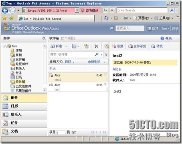182x144 pixels.
Task: Log off using 注销 link
Action: tap(175, 28)
